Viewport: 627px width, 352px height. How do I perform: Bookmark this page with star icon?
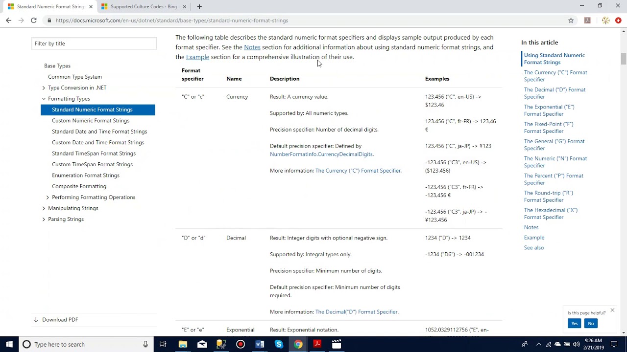[x=571, y=20]
